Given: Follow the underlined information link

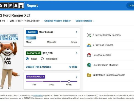Looking at the screenshot, I should coord(38,95).
